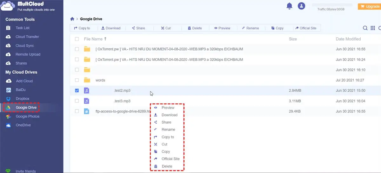Click the Upgrade button
The width and height of the screenshot is (381, 173).
point(370,6)
